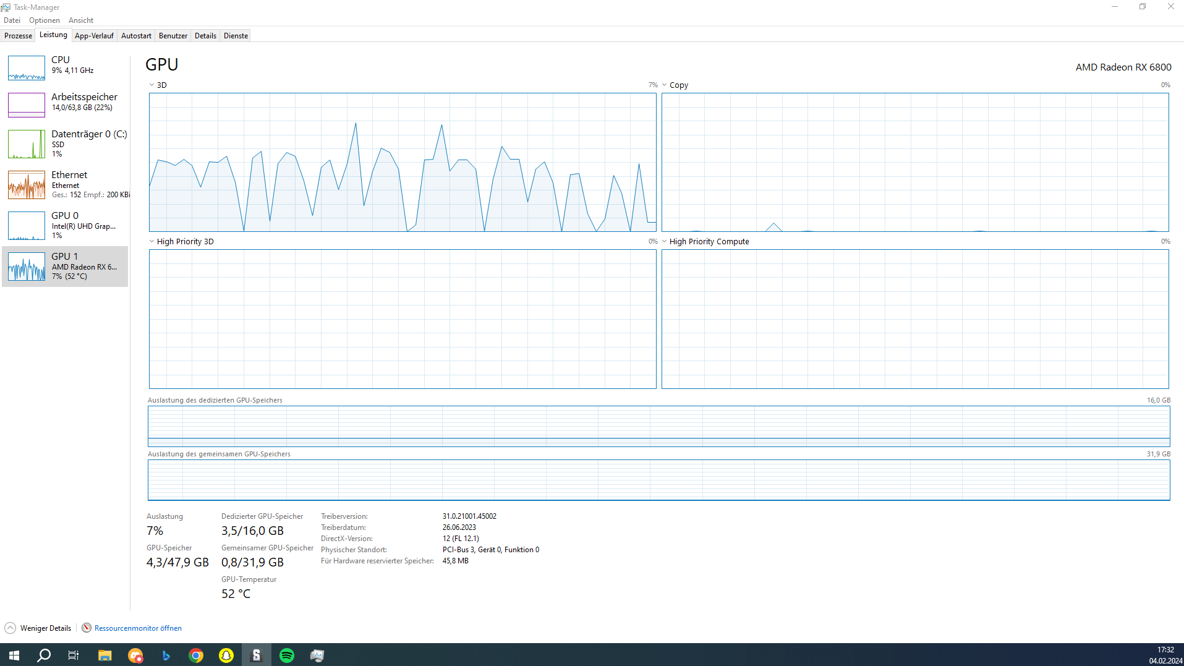This screenshot has width=1184, height=666.
Task: Switch to the App-Verlauf tab
Action: coord(94,36)
